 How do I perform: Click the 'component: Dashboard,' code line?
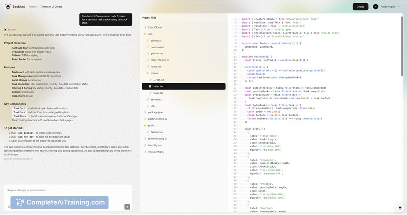[x=259, y=47]
